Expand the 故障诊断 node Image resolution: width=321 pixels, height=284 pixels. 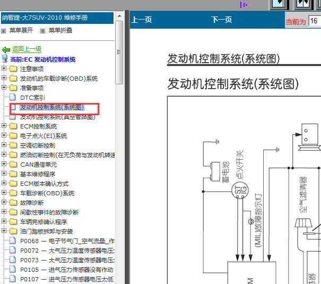pyautogui.click(x=4, y=202)
